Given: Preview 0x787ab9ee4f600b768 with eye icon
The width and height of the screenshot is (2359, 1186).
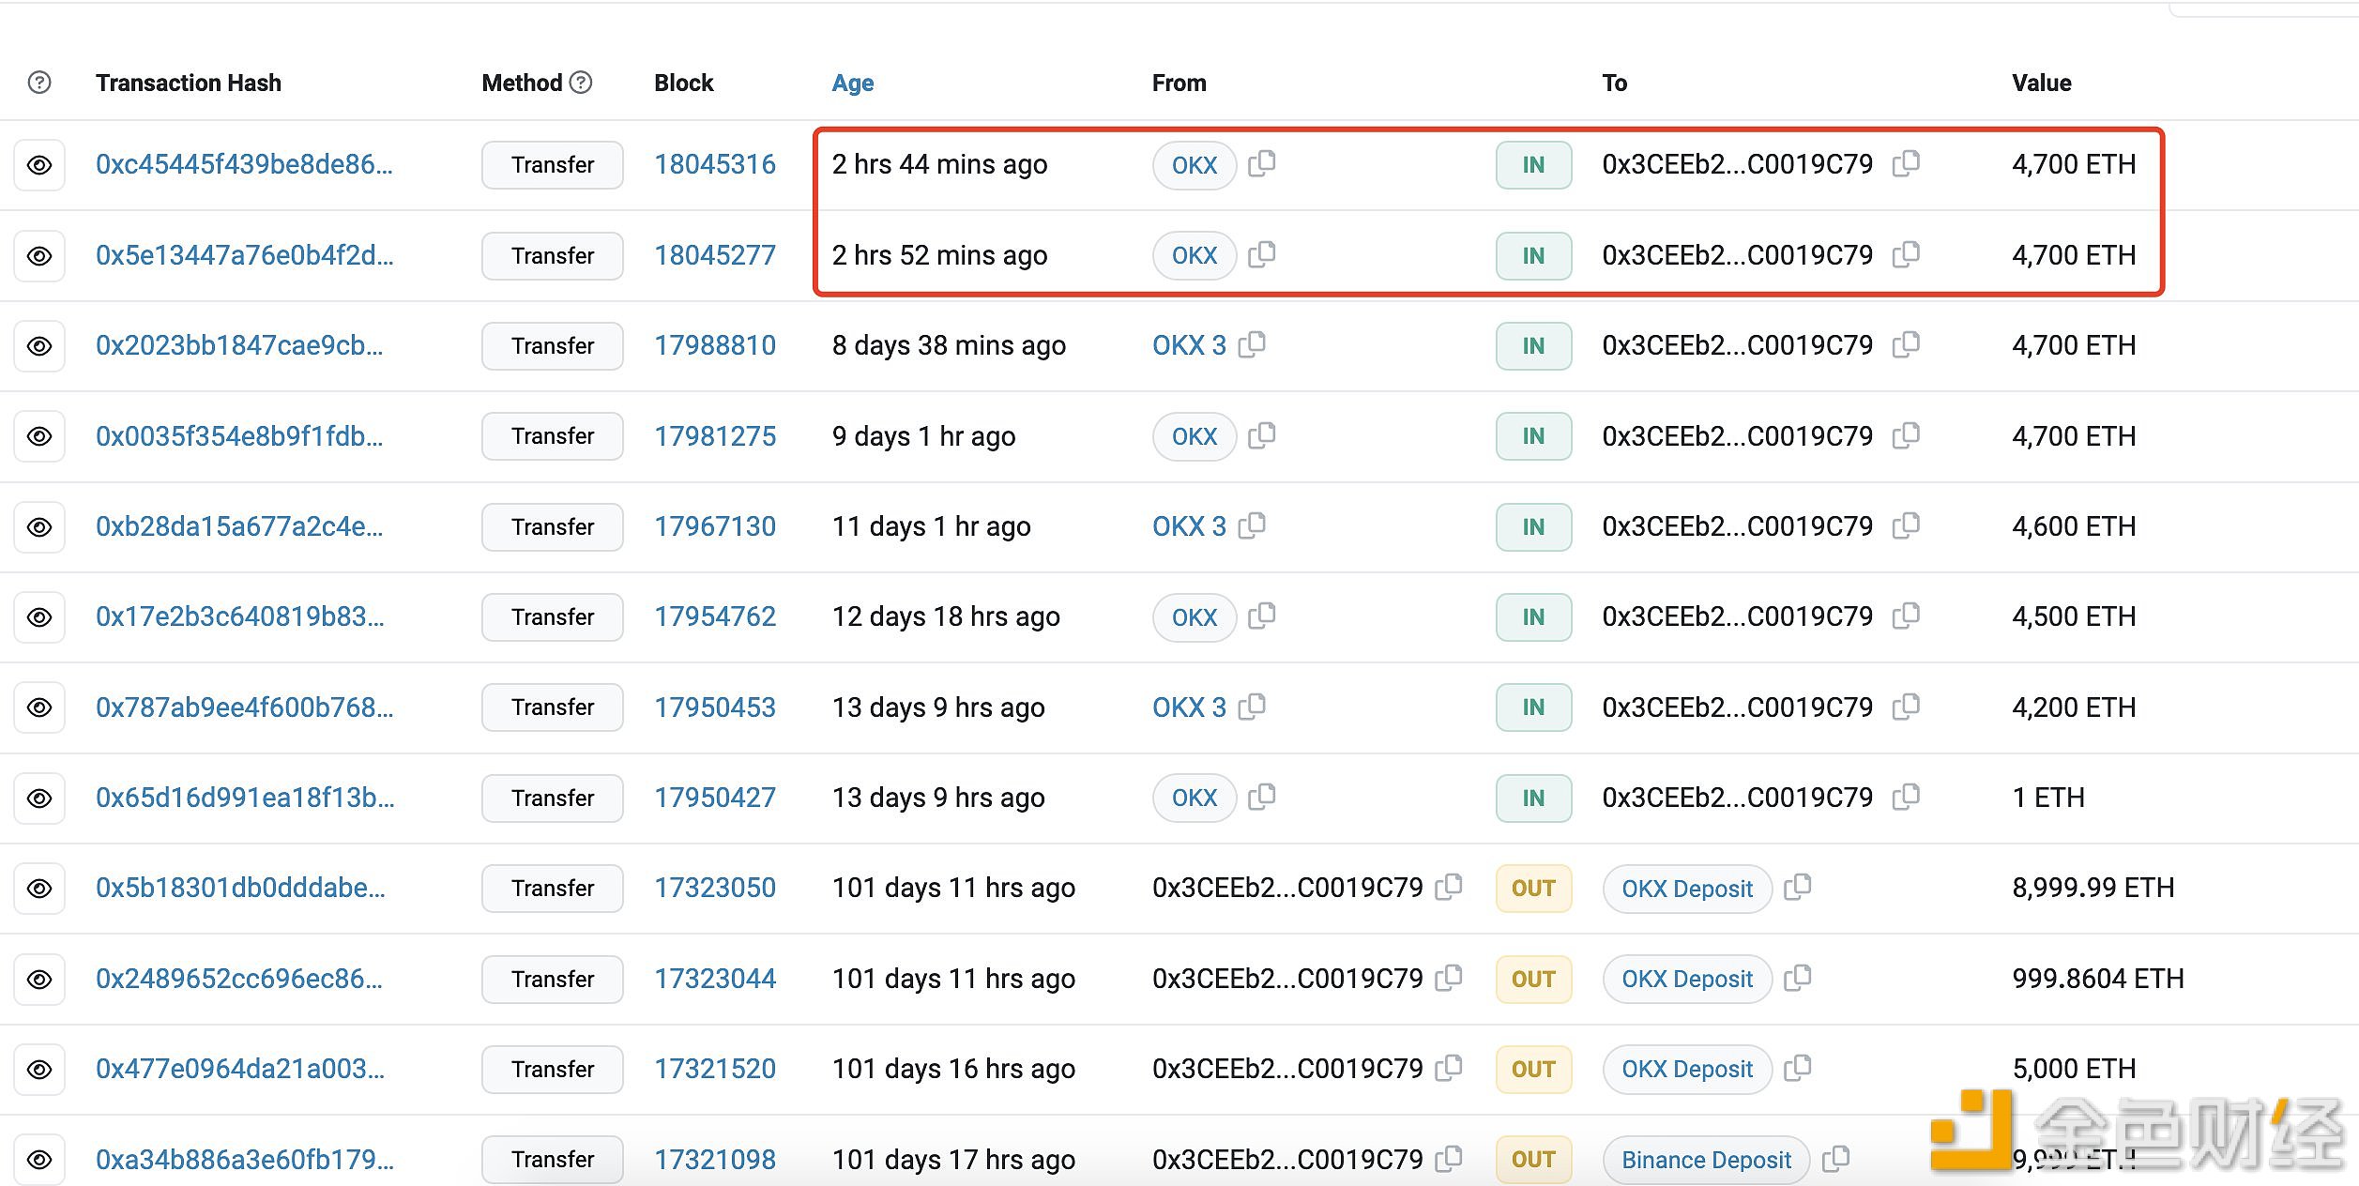Looking at the screenshot, I should [x=39, y=707].
